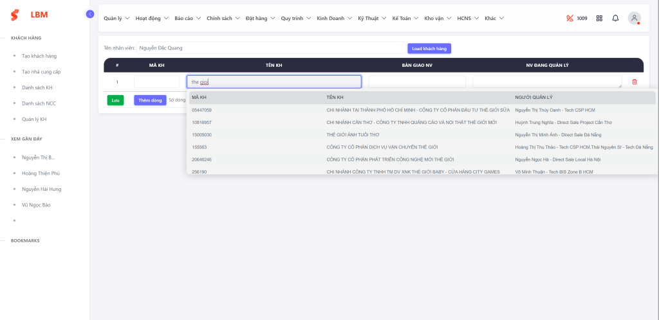This screenshot has width=659, height=320.
Task: Open the notifications bell
Action: click(615, 18)
